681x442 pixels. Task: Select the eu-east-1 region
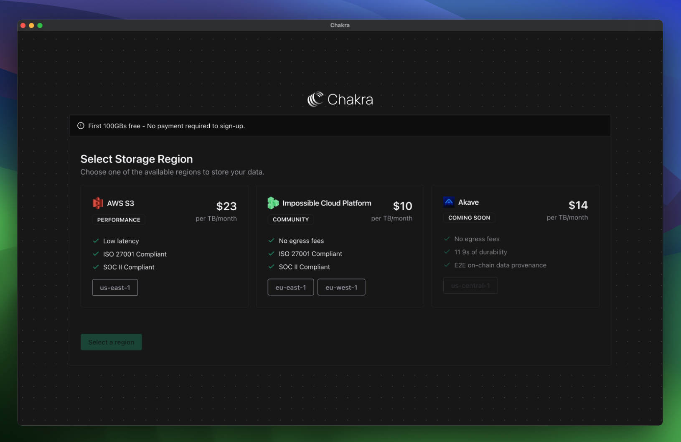291,287
